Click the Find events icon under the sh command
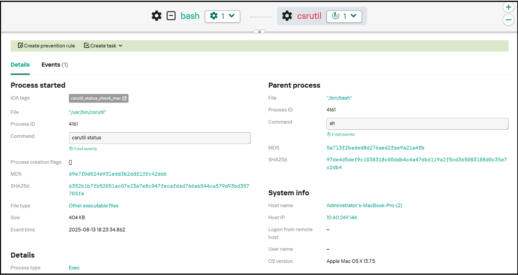Viewport: 518px width, 275px height. [x=329, y=134]
